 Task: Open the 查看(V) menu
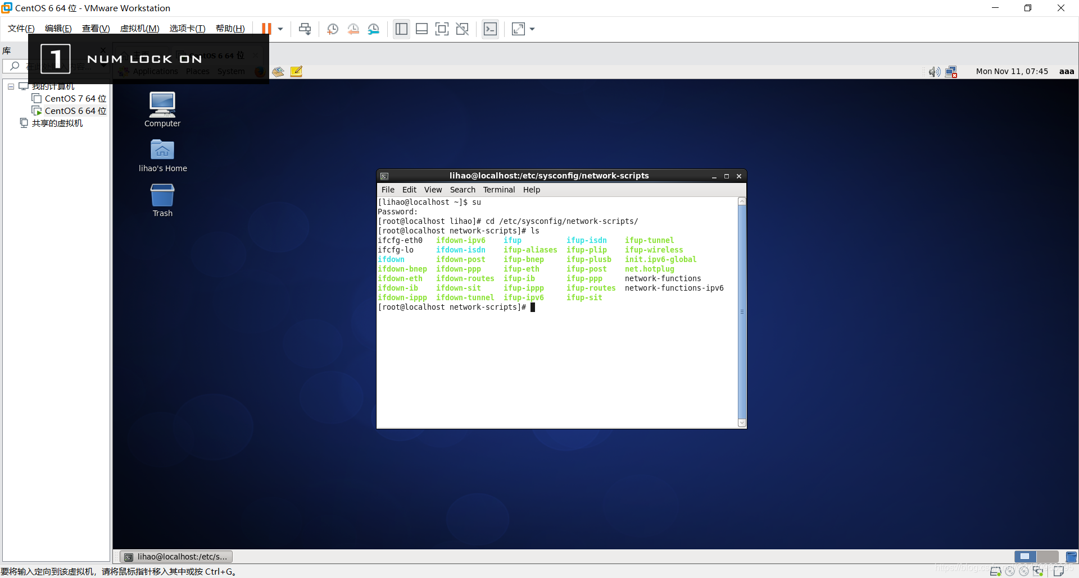tap(96, 29)
